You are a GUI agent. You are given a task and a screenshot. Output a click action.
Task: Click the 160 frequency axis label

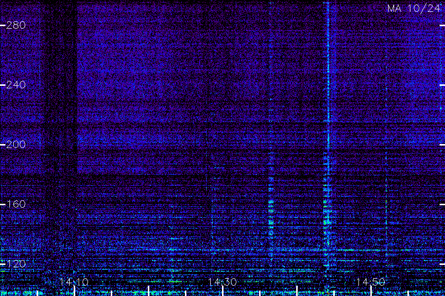tap(16, 204)
